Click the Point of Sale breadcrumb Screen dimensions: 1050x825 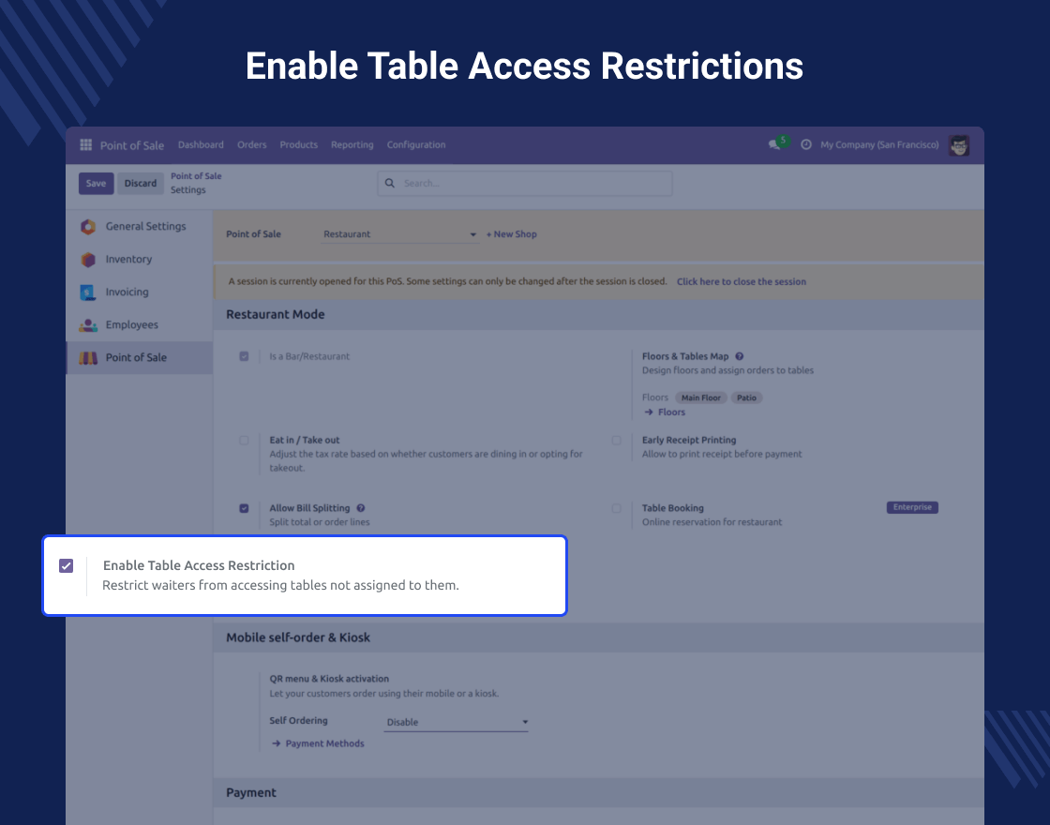point(196,176)
